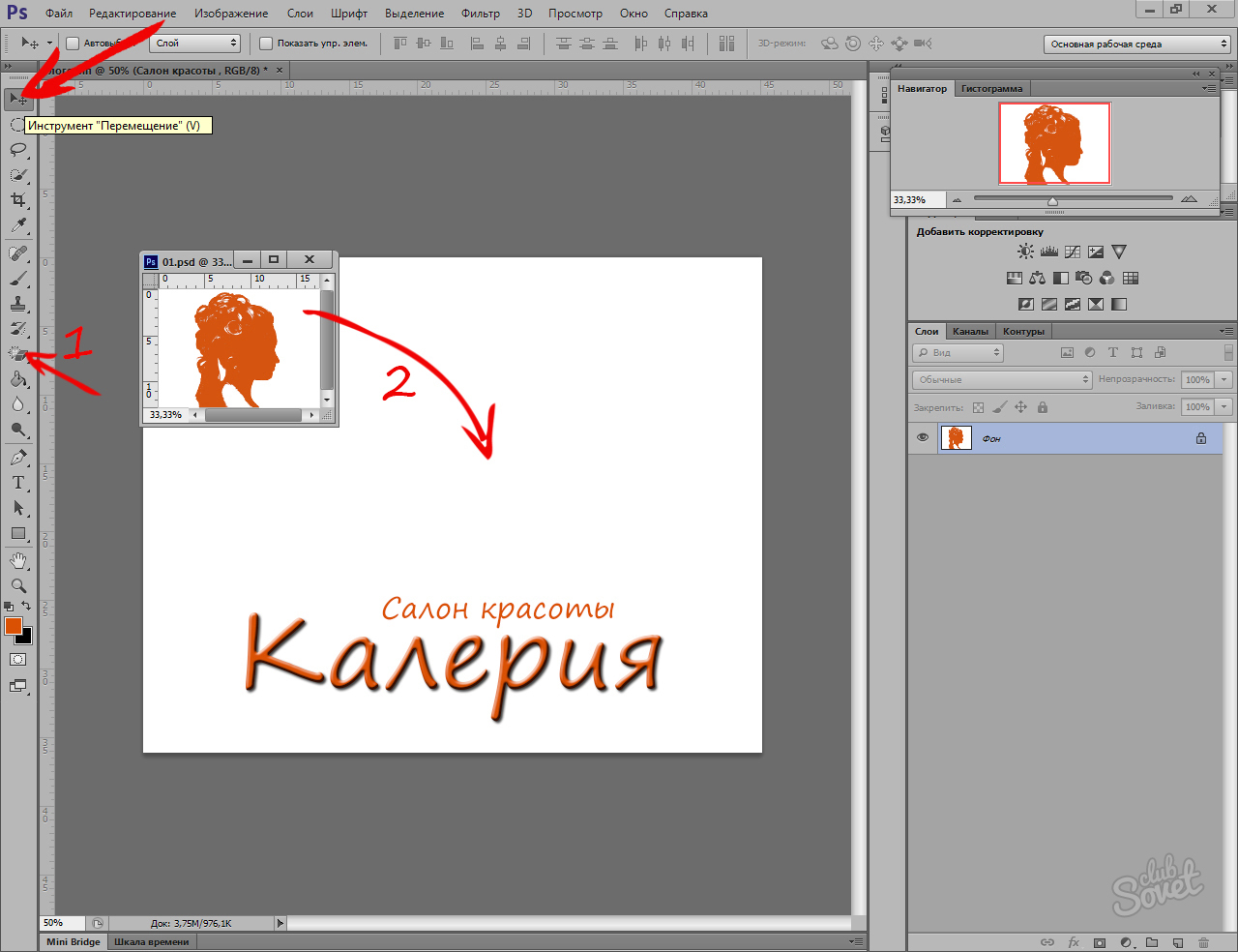Select the Move tool
Screen dimensions: 1238x952
17,99
